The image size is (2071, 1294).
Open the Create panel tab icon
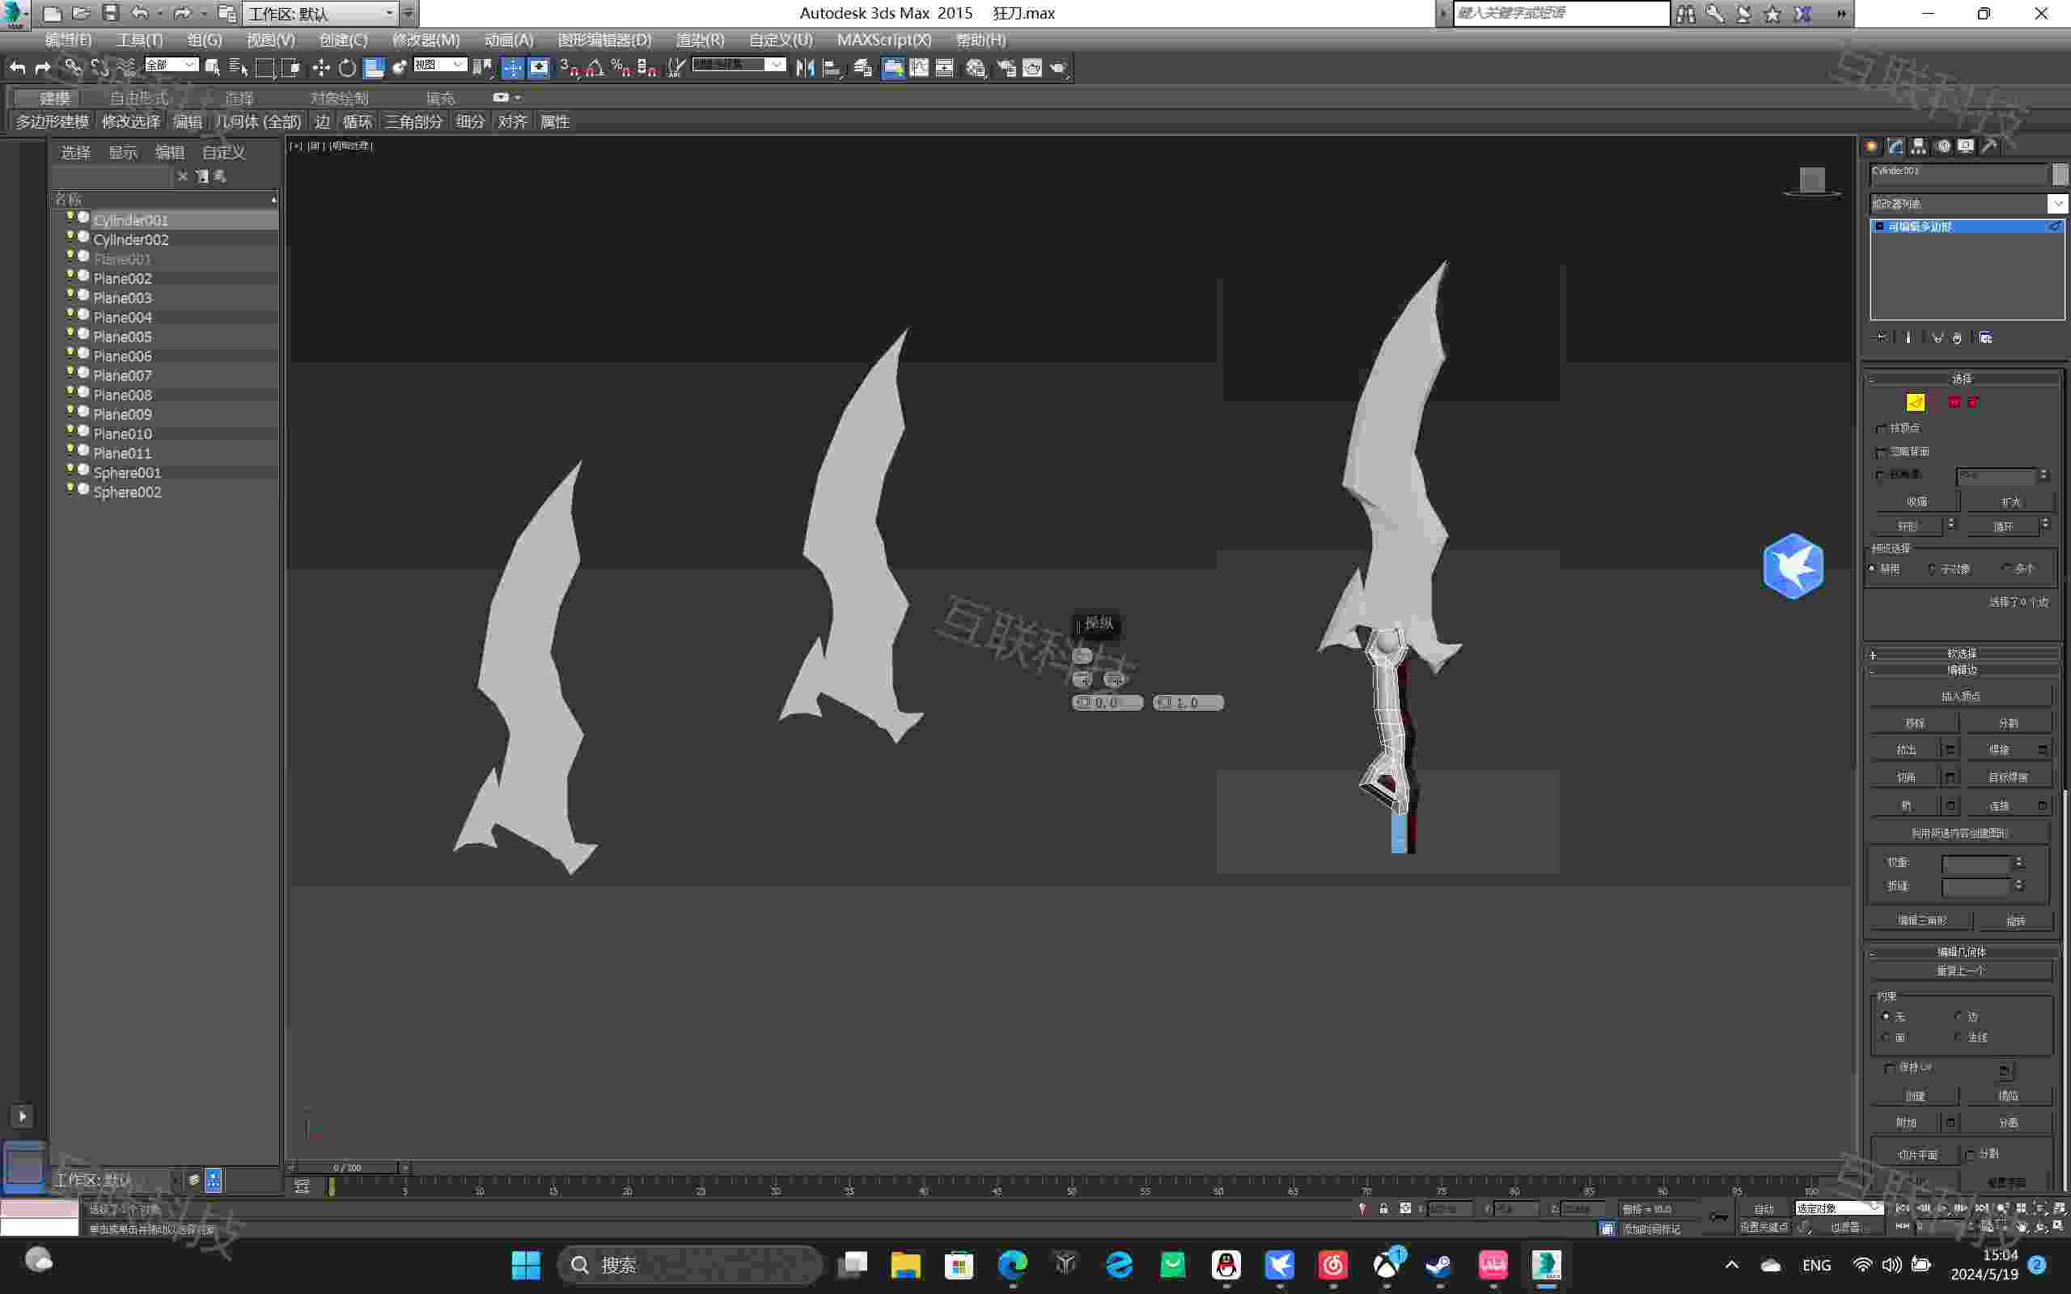tap(1872, 146)
